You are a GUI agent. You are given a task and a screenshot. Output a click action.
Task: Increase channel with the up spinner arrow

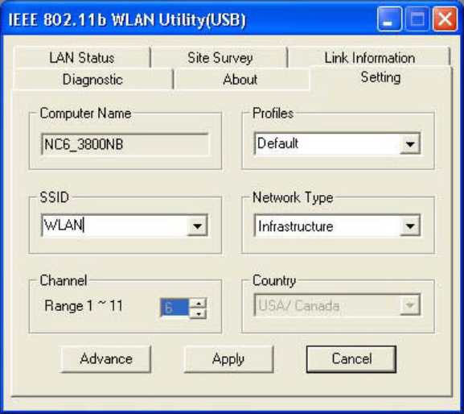[198, 303]
